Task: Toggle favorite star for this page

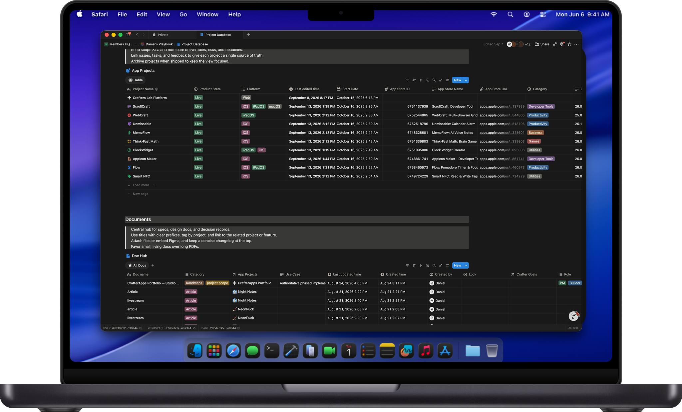Action: pos(569,44)
